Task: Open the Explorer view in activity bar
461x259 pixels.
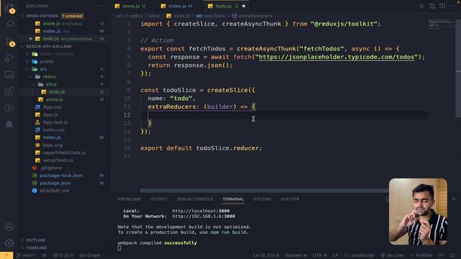Action: coord(9,8)
